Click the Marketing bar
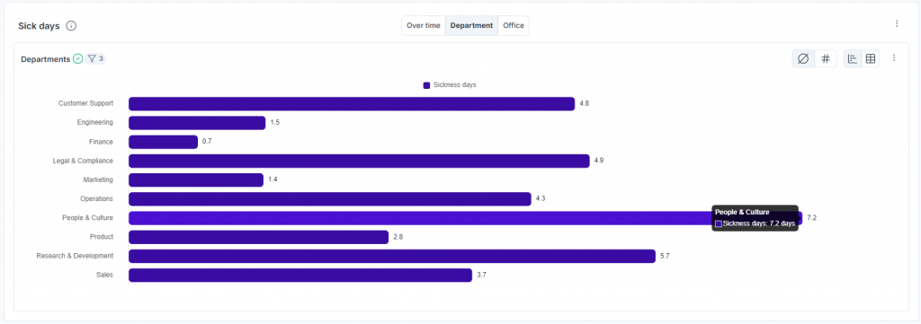Viewport: 921px width, 324px height. pos(196,180)
